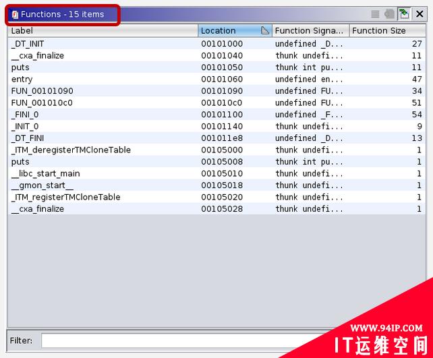Select __cxa_finalize label at 00101040
Viewport: 433px width, 358px height.
pos(38,55)
